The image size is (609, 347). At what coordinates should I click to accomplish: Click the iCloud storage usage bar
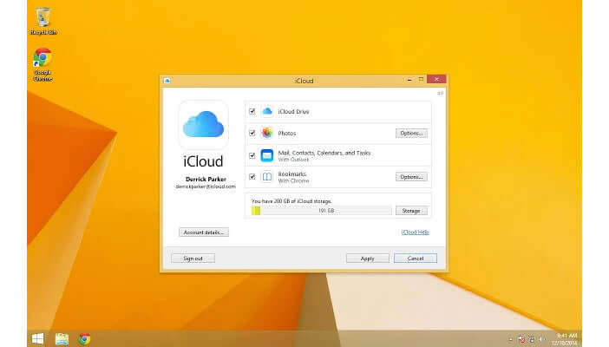click(321, 210)
